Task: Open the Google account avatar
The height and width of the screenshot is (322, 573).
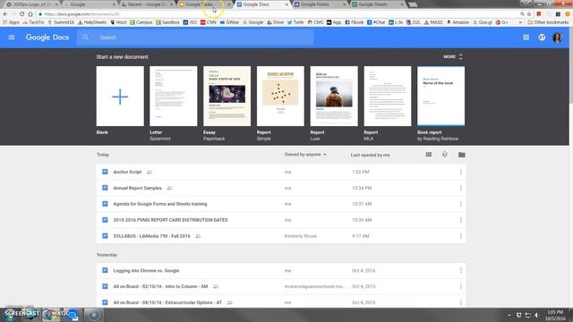Action: 557,38
